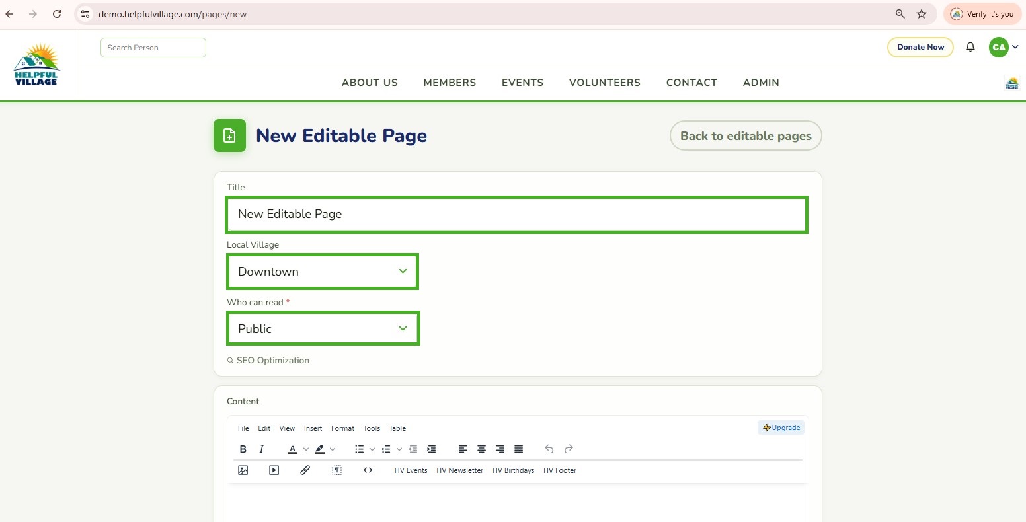
Task: Click the Title input field
Action: [x=516, y=214]
